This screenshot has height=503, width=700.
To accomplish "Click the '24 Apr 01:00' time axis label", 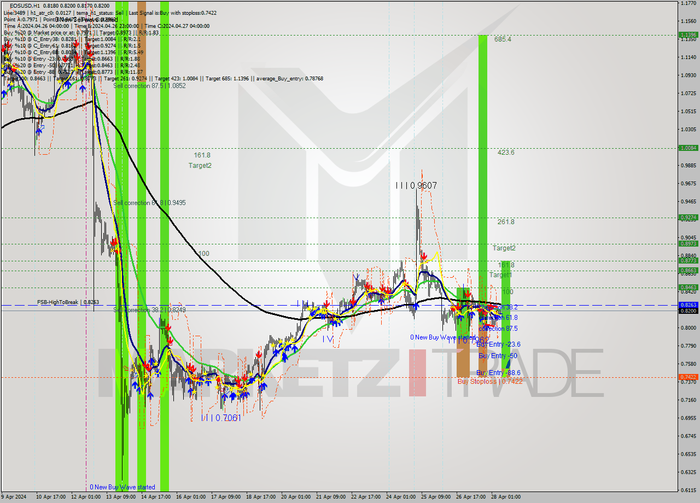I will [x=401, y=497].
